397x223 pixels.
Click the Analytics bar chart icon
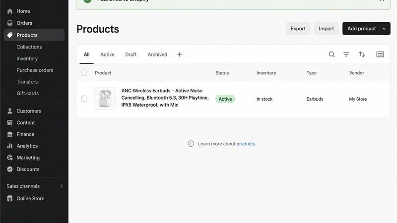[10, 146]
